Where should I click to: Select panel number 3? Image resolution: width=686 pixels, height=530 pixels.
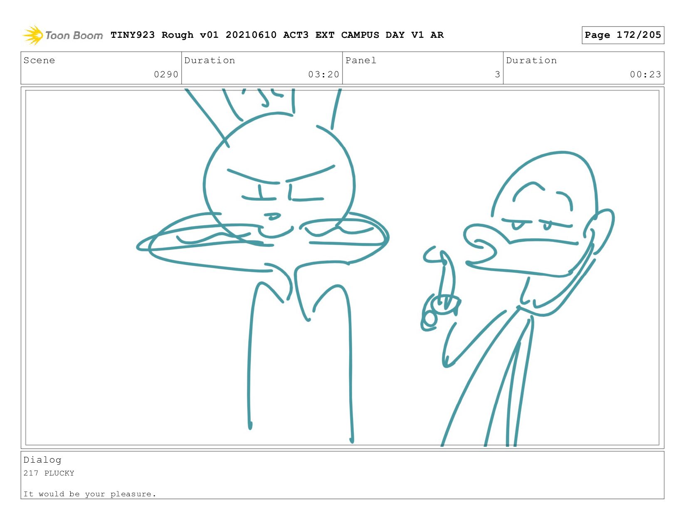tap(497, 74)
